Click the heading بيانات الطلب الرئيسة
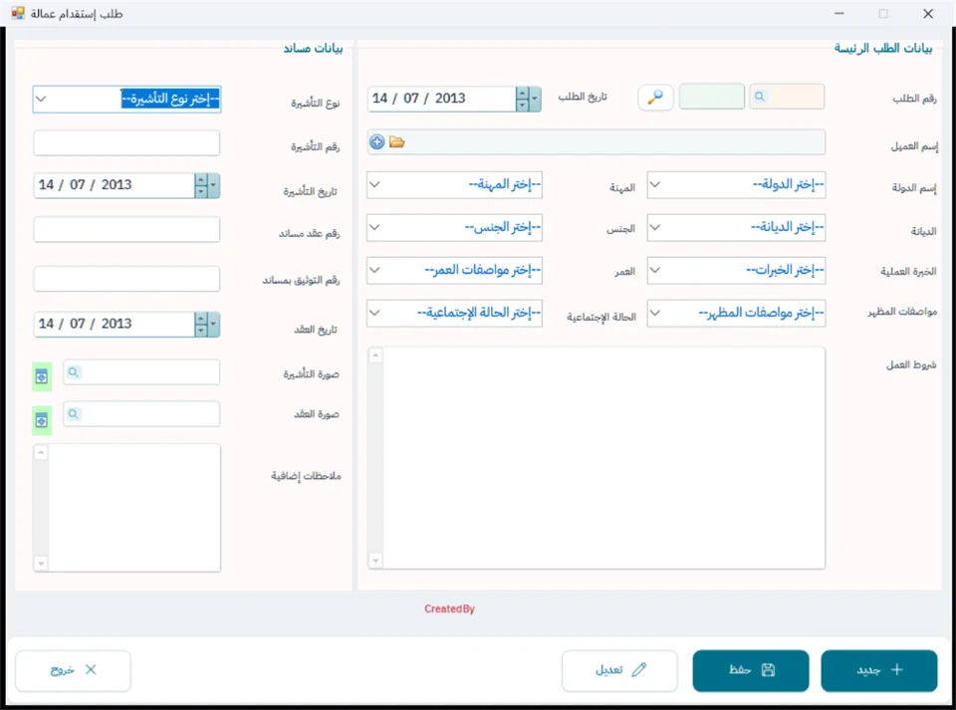The width and height of the screenshot is (956, 710). pos(883,48)
